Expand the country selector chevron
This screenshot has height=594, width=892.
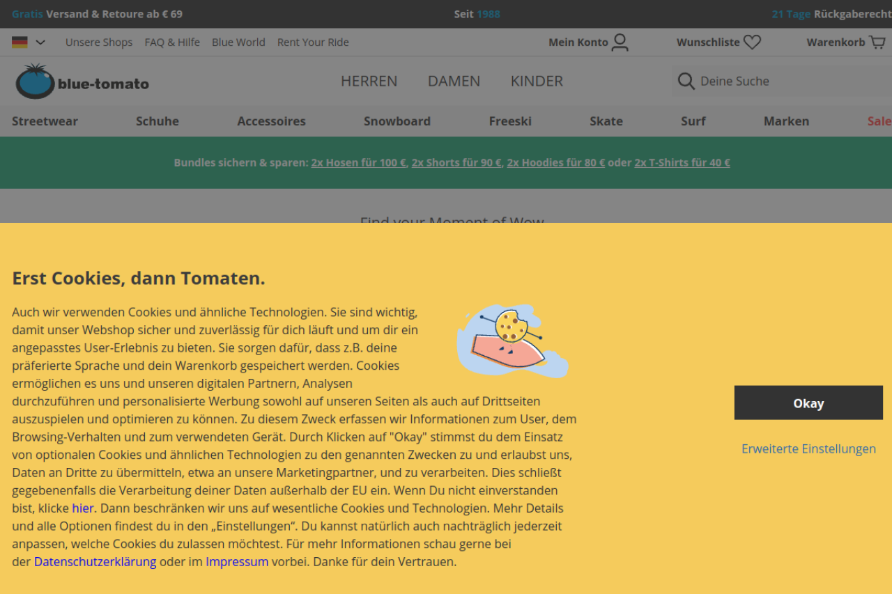[40, 42]
